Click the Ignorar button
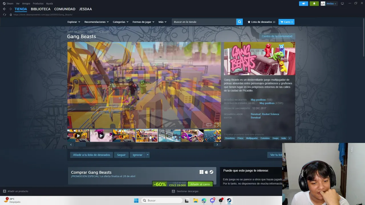 pos(137,155)
